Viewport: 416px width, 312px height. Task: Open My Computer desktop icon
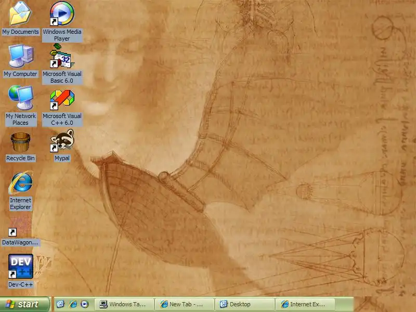[21, 56]
